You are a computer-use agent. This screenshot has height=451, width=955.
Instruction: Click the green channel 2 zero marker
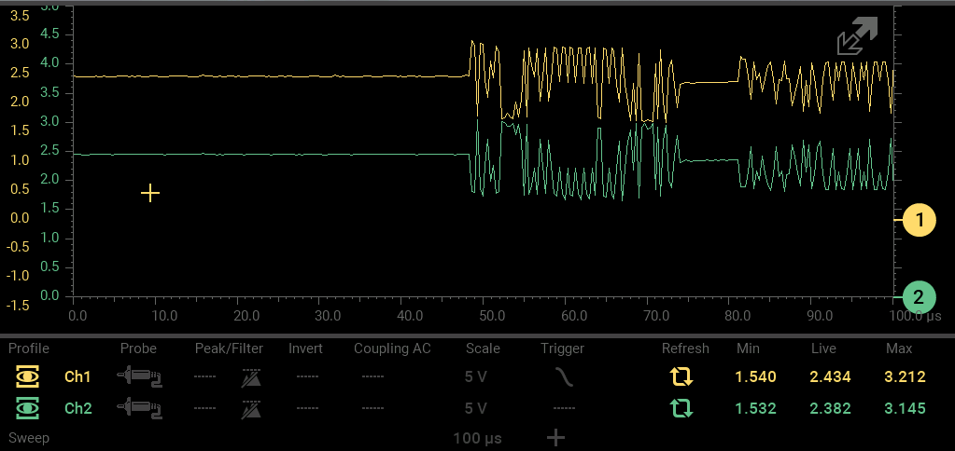(x=919, y=297)
